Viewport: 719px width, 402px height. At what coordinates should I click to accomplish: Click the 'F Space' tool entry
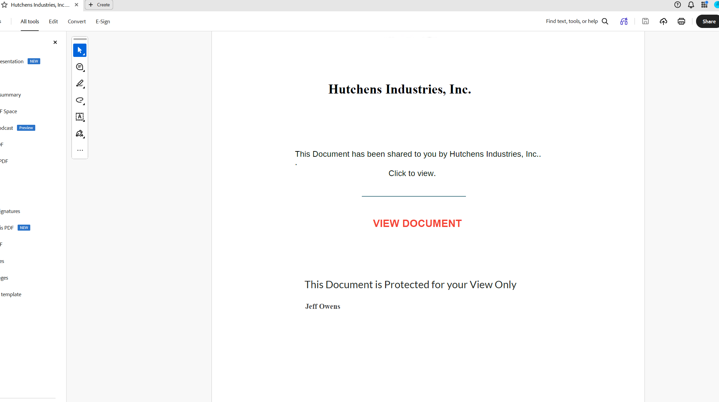coord(9,111)
